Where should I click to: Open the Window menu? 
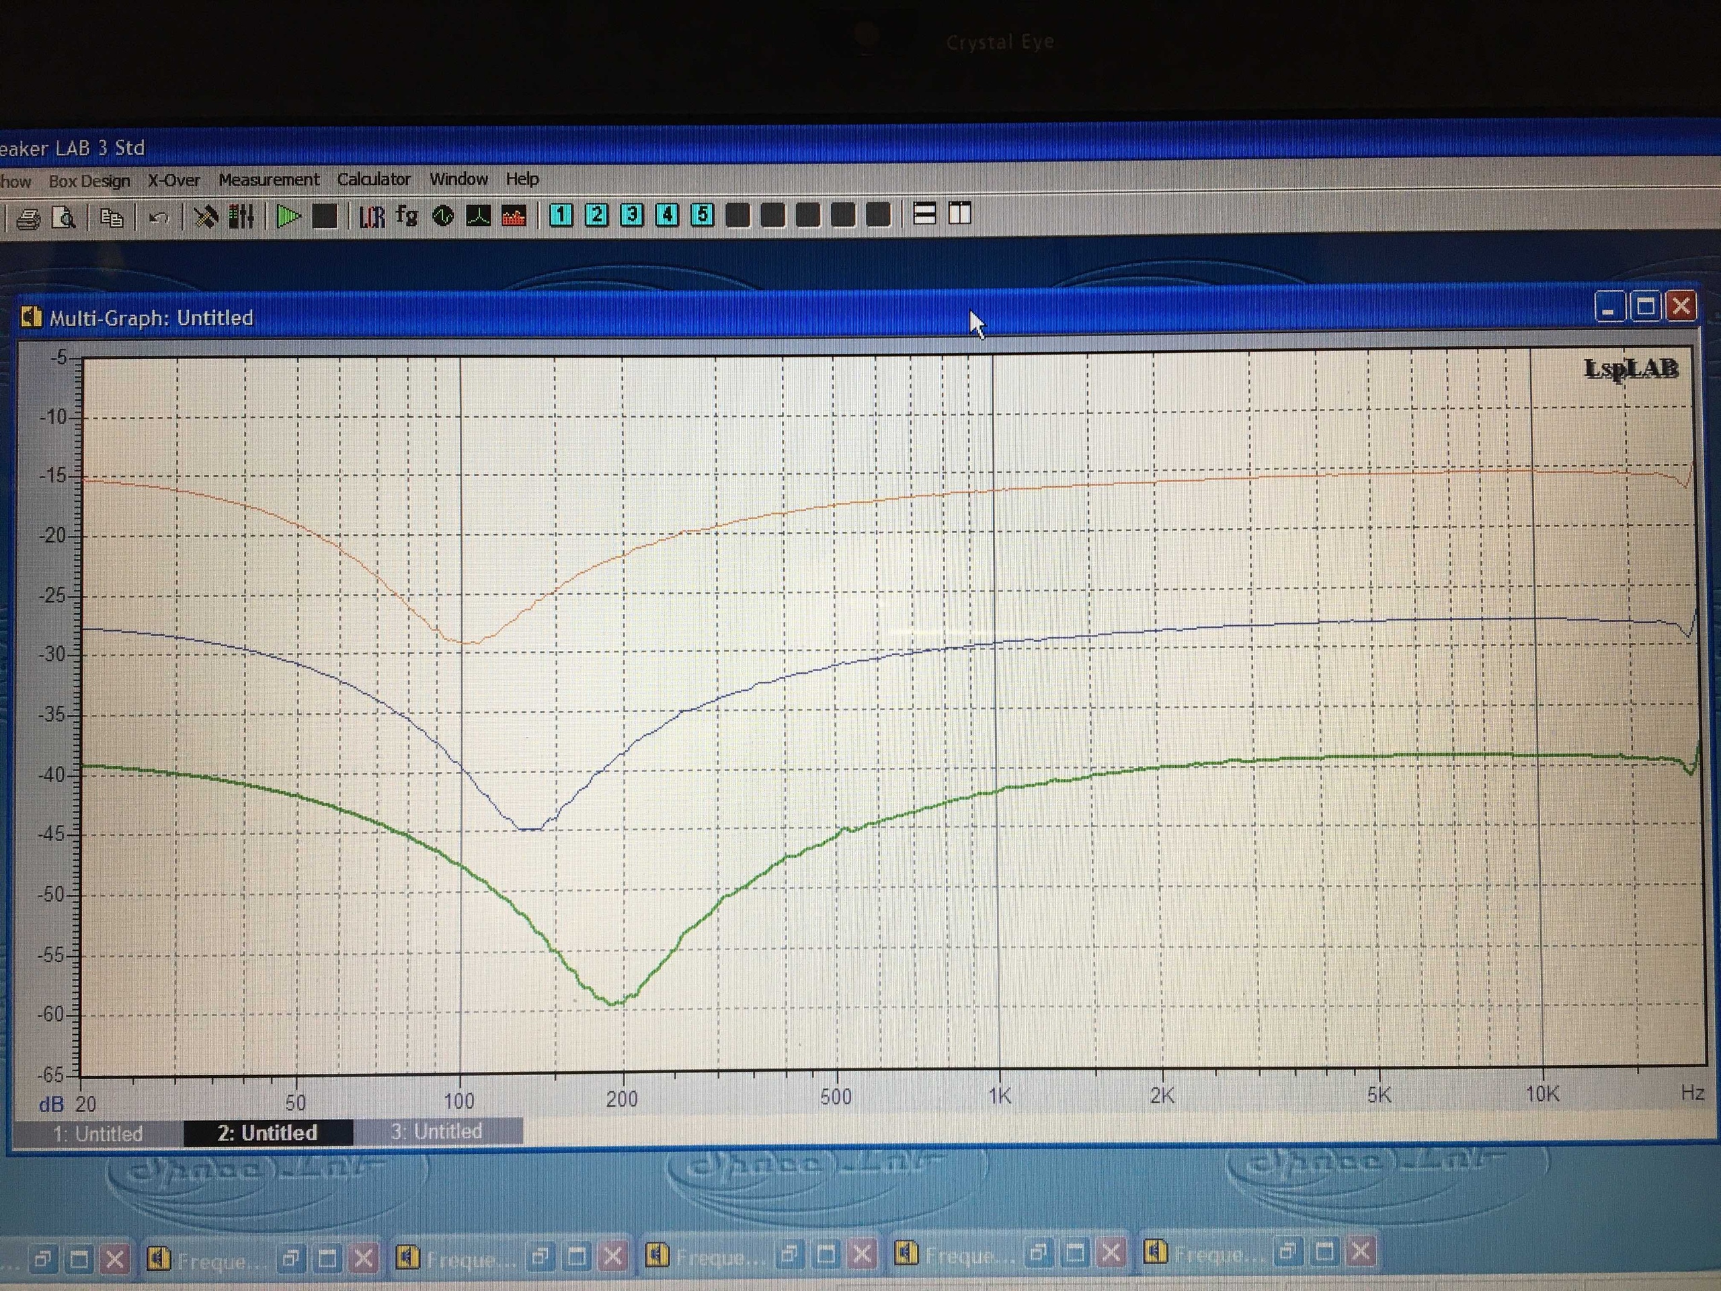459,179
